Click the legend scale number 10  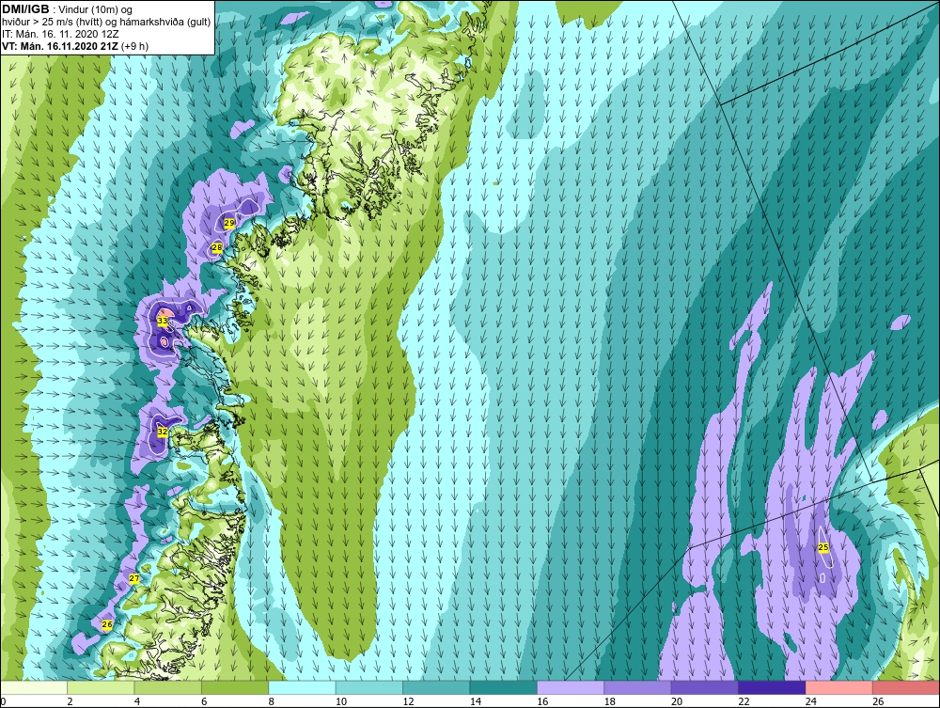click(341, 701)
